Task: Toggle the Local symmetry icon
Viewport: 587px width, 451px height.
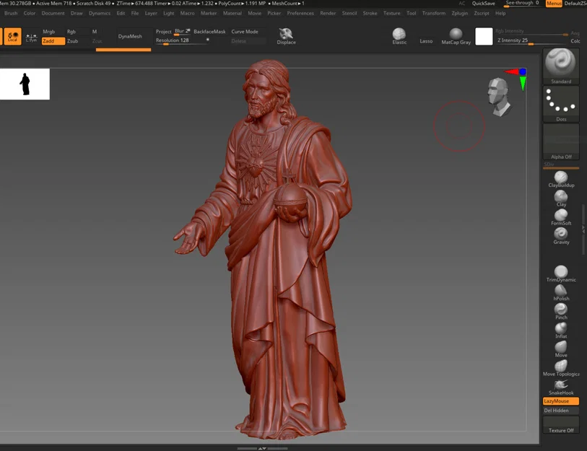Action: (x=13, y=36)
